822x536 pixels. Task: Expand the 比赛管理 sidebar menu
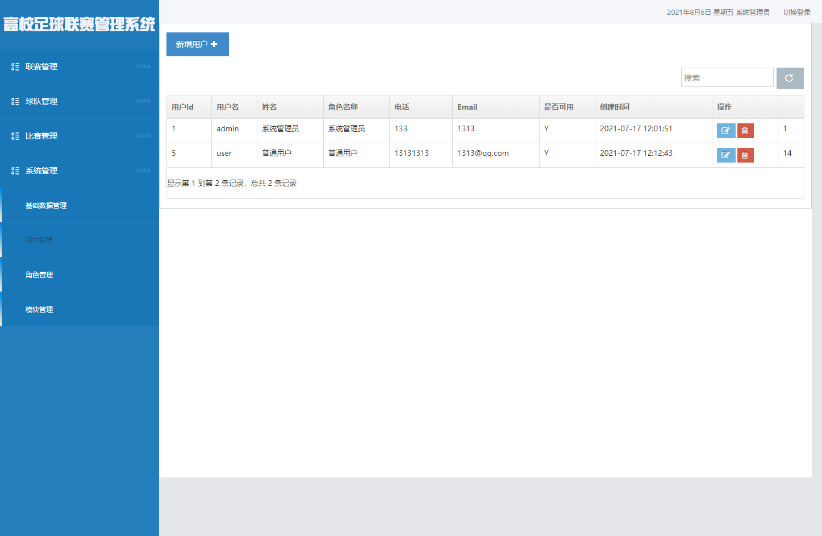coord(41,136)
